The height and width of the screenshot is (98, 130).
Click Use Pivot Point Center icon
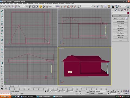tap(57, 7)
